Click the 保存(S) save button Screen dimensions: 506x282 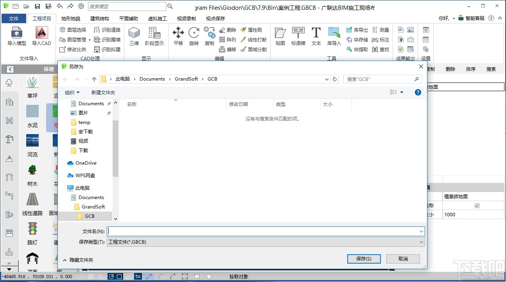click(364, 259)
